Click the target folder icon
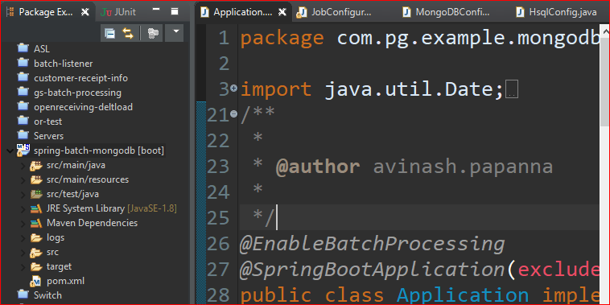This screenshot has width=610, height=305. [36, 267]
